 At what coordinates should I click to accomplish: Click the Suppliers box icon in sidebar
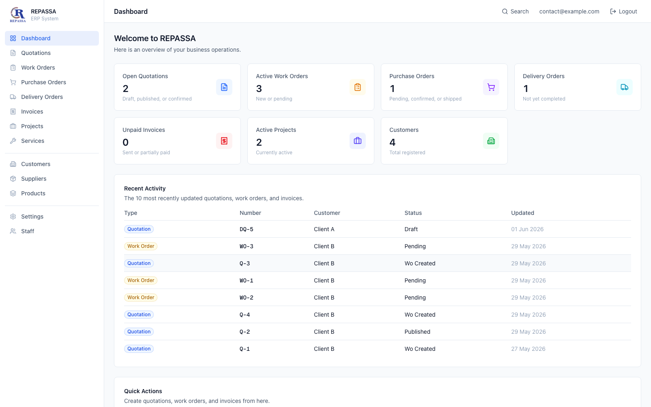(x=13, y=179)
